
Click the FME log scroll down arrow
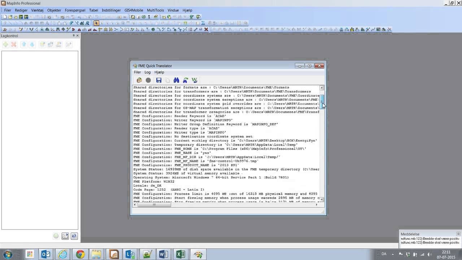pos(322,199)
